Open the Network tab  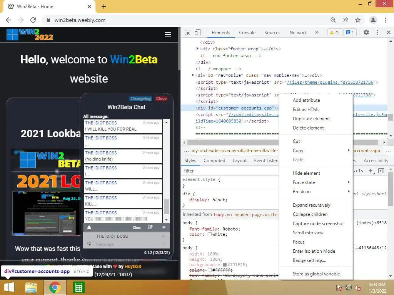coord(298,33)
